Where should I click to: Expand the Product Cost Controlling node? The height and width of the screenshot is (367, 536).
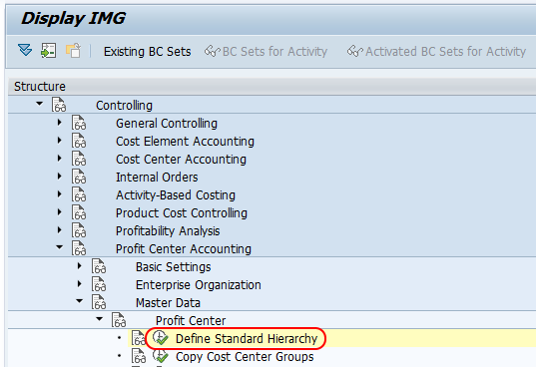pos(60,212)
